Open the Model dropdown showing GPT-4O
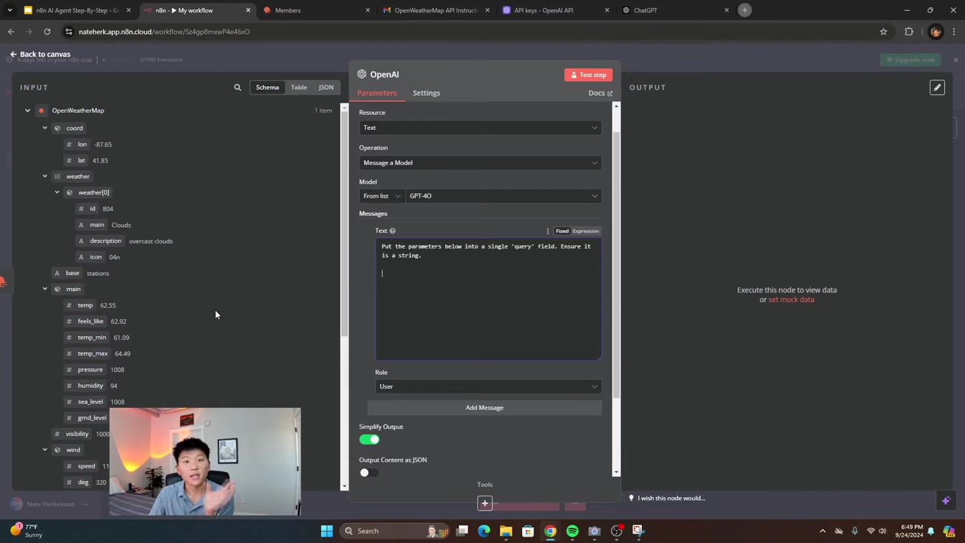965x543 pixels. 504,196
